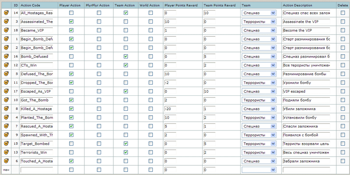Click the row icon for Killed_A_Hostage
The width and height of the screenshot is (350, 175).
(x=6, y=109)
